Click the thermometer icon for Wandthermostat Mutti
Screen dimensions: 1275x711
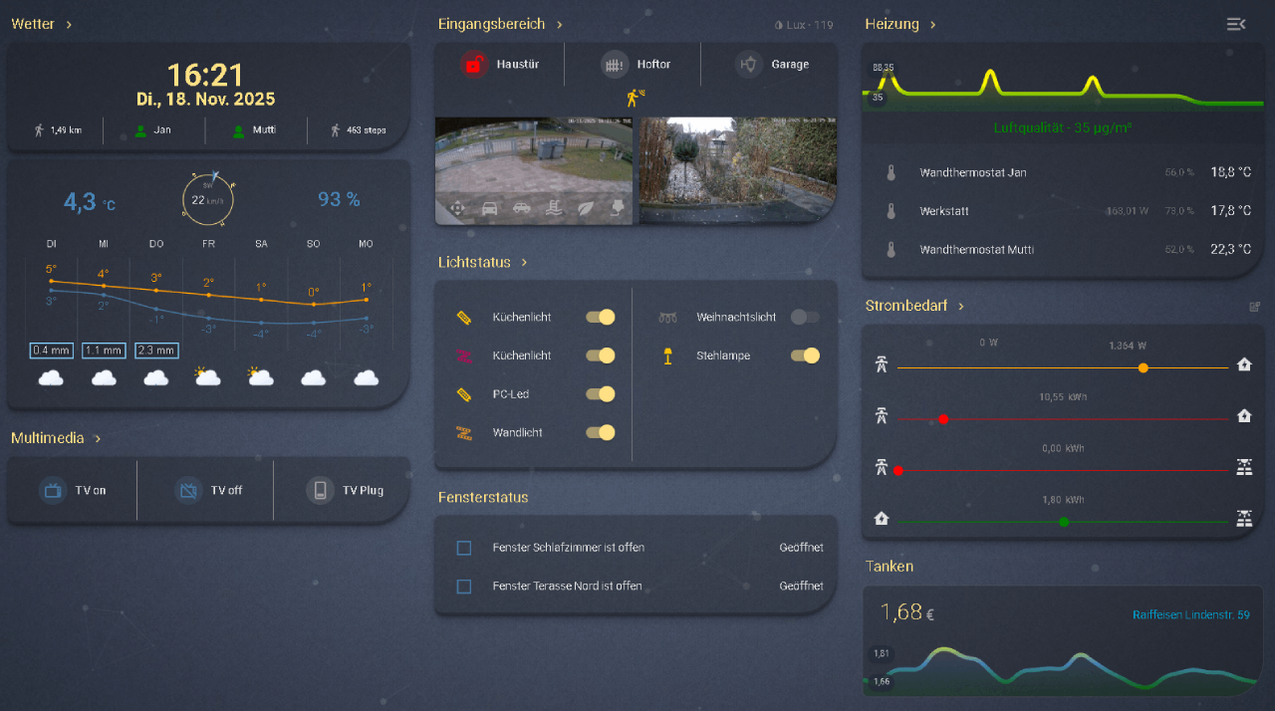click(892, 249)
